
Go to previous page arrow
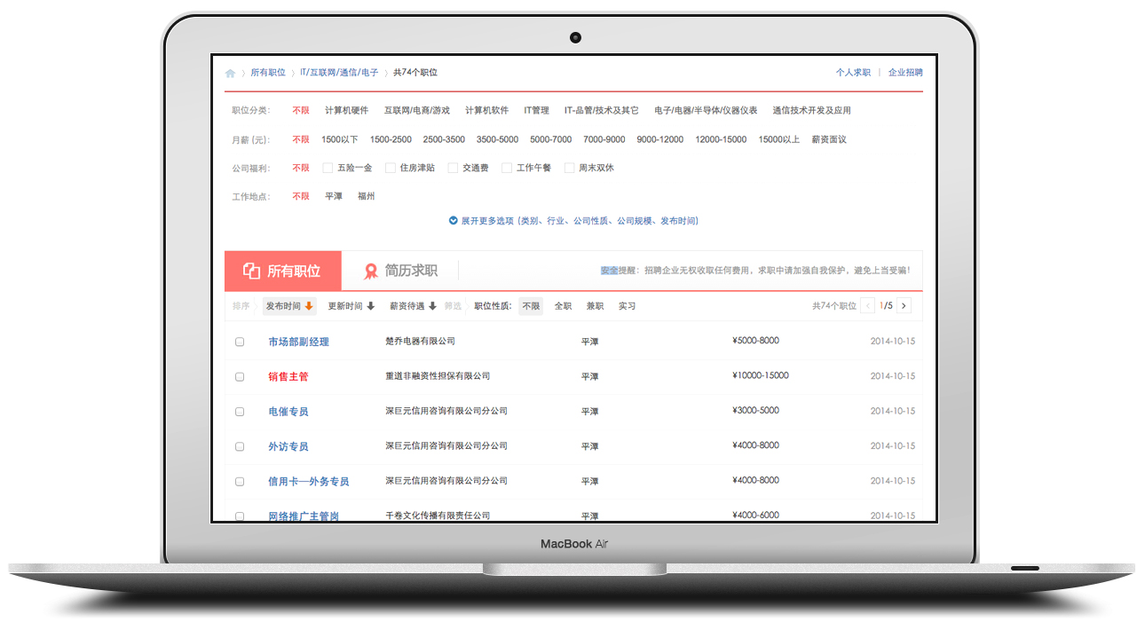(x=868, y=306)
